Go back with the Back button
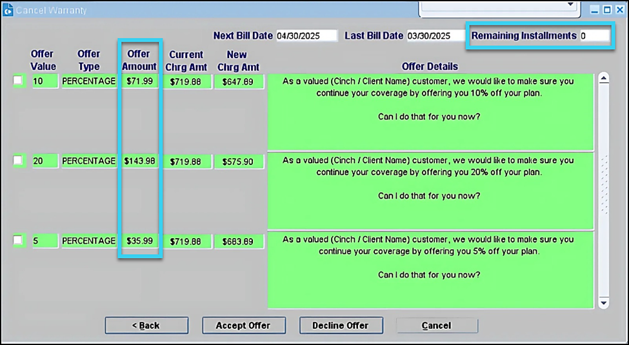The image size is (629, 345). click(146, 325)
